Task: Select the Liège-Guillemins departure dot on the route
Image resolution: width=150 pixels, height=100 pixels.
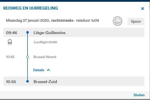Action: point(28,32)
